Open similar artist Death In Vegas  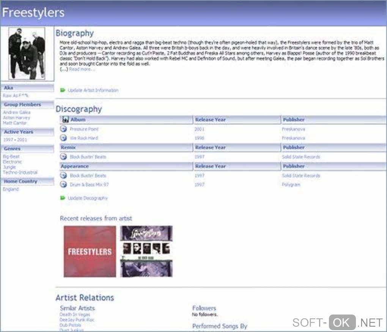coord(75,315)
